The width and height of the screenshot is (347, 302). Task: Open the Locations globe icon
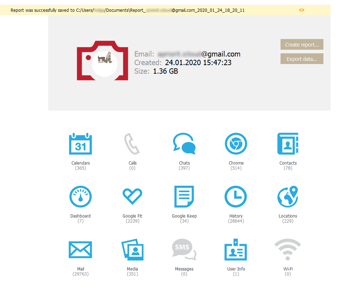[288, 197]
